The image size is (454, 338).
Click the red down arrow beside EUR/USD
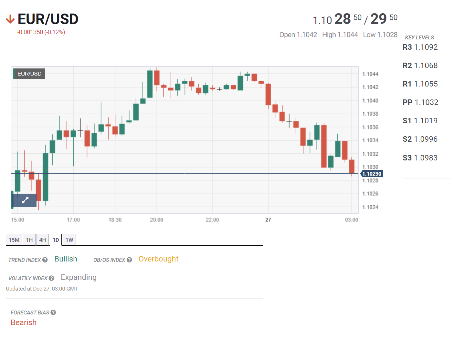pyautogui.click(x=10, y=19)
